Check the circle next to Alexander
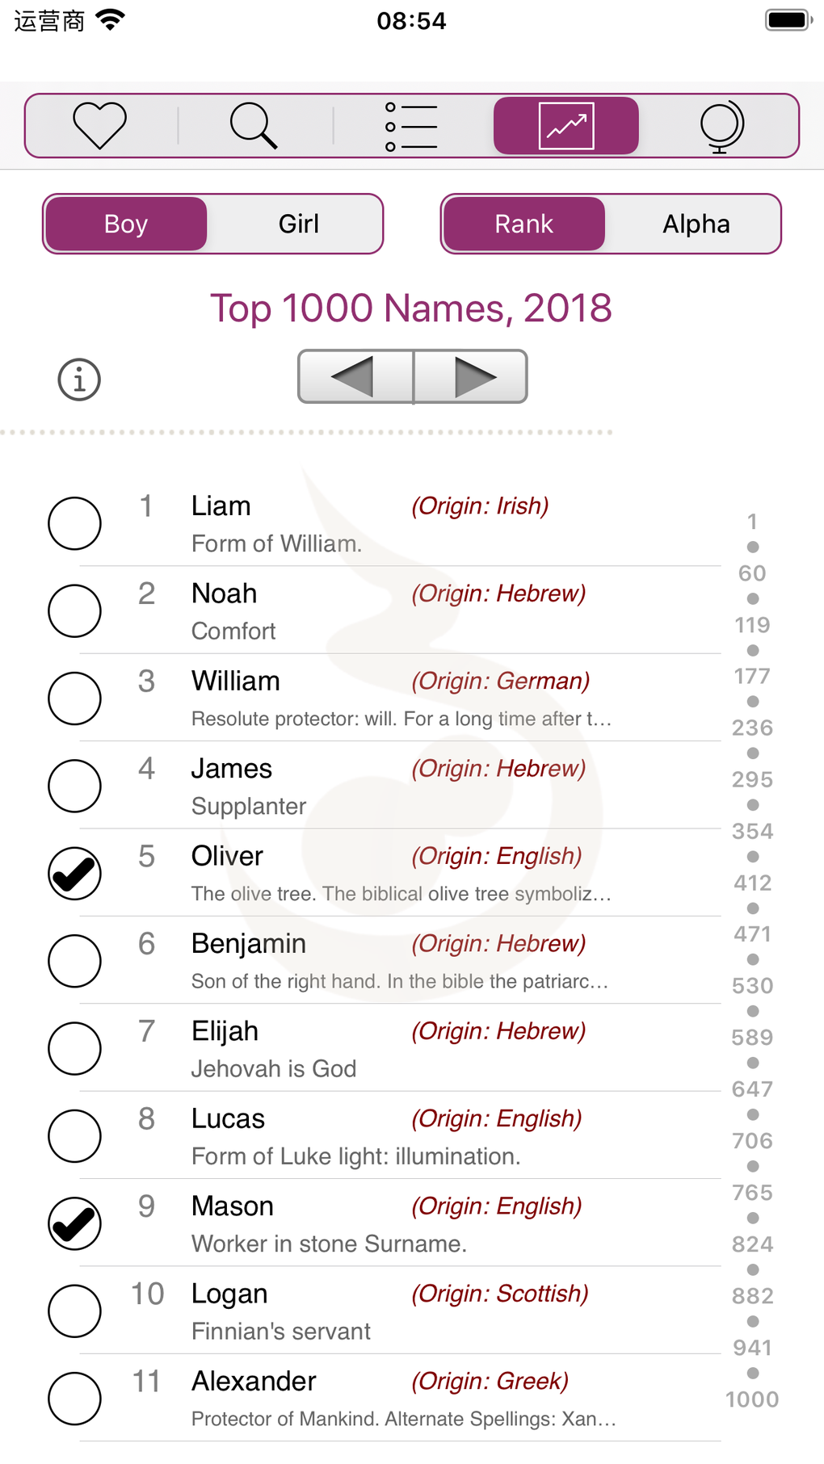Screen dimensions: 824x1464 74,1398
